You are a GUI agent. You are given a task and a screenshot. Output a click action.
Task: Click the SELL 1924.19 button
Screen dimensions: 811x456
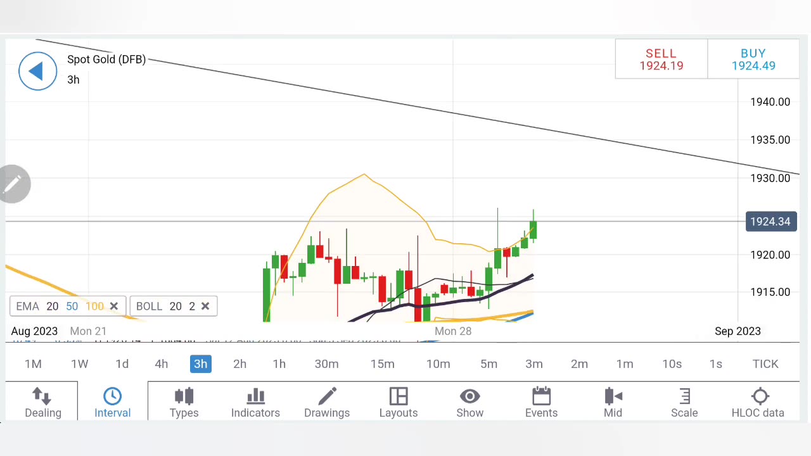pos(661,60)
